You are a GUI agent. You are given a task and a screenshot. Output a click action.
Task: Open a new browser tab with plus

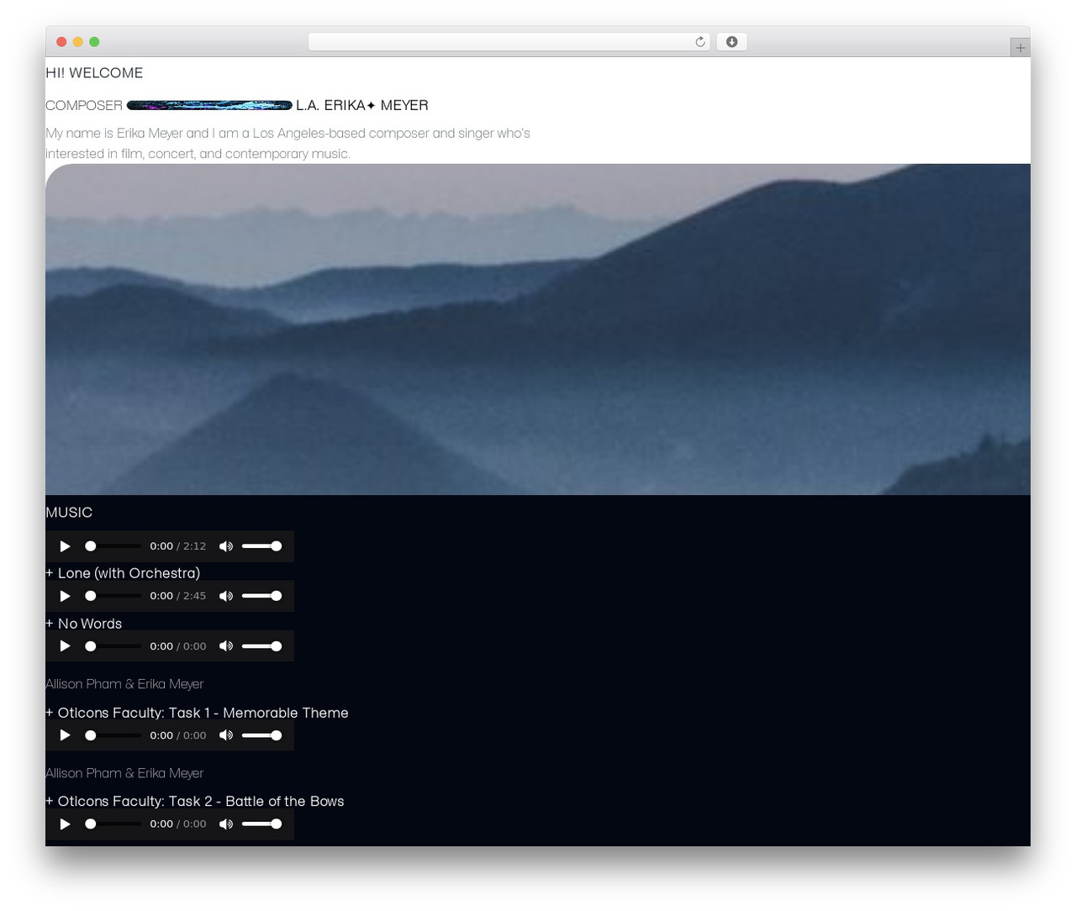click(x=1020, y=48)
